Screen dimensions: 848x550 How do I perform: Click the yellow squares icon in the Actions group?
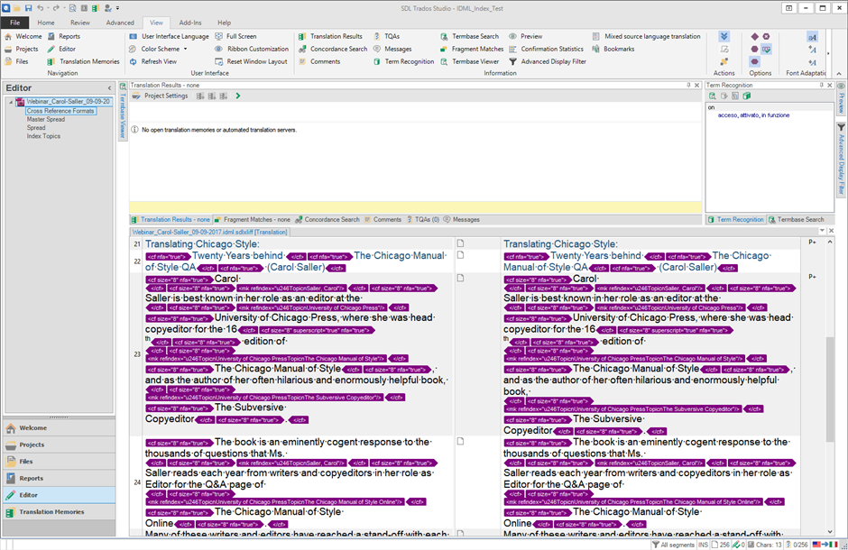point(724,61)
